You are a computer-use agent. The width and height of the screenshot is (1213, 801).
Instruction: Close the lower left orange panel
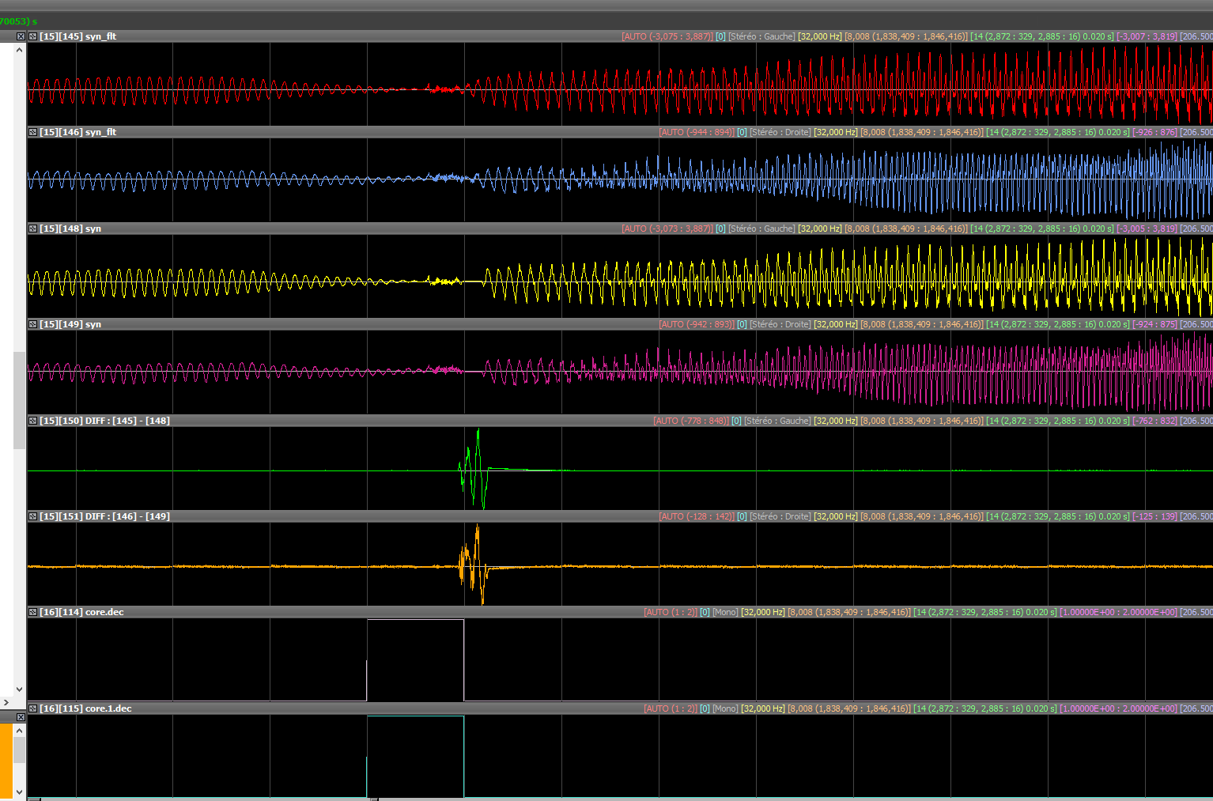pyautogui.click(x=21, y=717)
